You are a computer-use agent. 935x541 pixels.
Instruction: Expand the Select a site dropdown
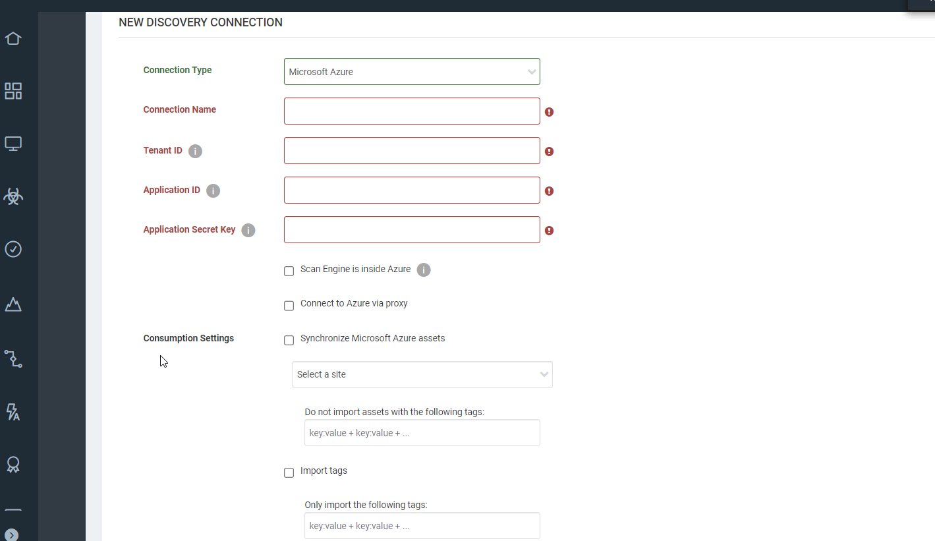pos(422,374)
